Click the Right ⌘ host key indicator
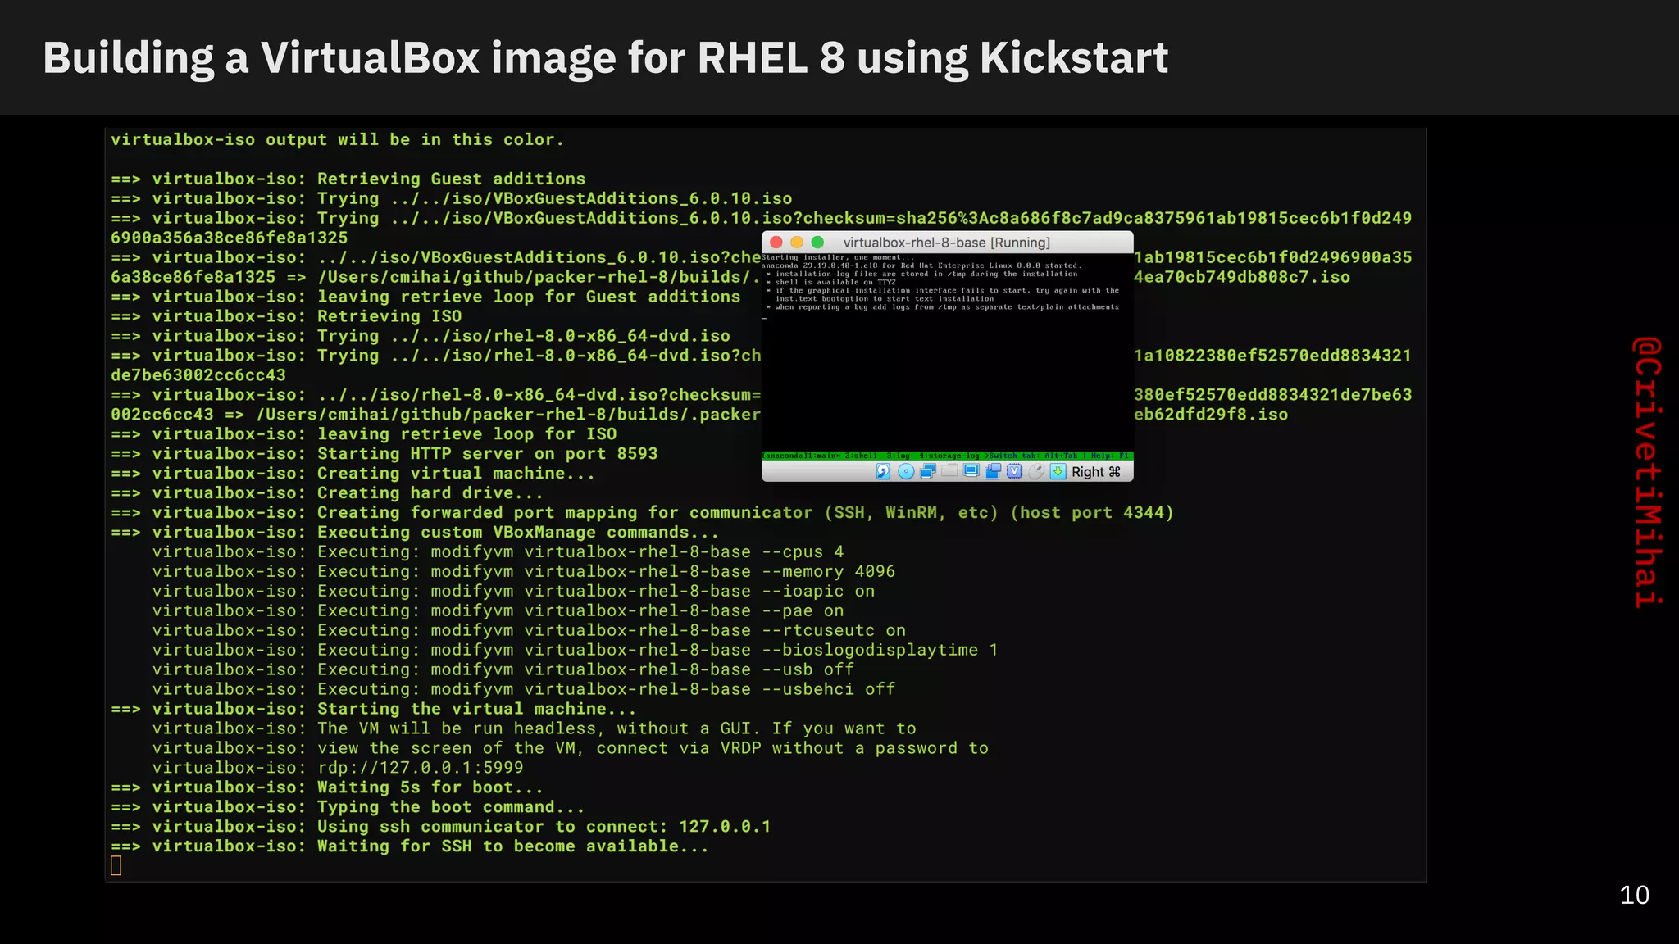This screenshot has height=944, width=1679. coord(1096,472)
